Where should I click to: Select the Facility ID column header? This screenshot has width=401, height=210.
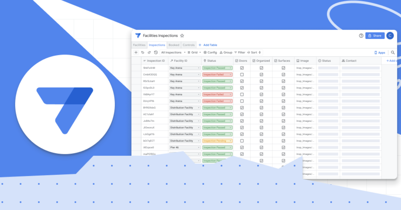(x=184, y=61)
